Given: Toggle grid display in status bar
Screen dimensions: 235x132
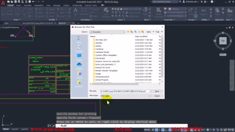Looking at the screenshot, I should 153,130.
